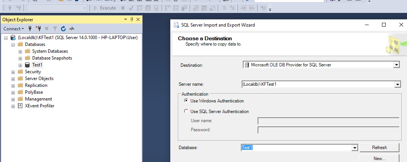The height and width of the screenshot is (162, 407).
Task: Open the Query Options icon
Action: 148,8
